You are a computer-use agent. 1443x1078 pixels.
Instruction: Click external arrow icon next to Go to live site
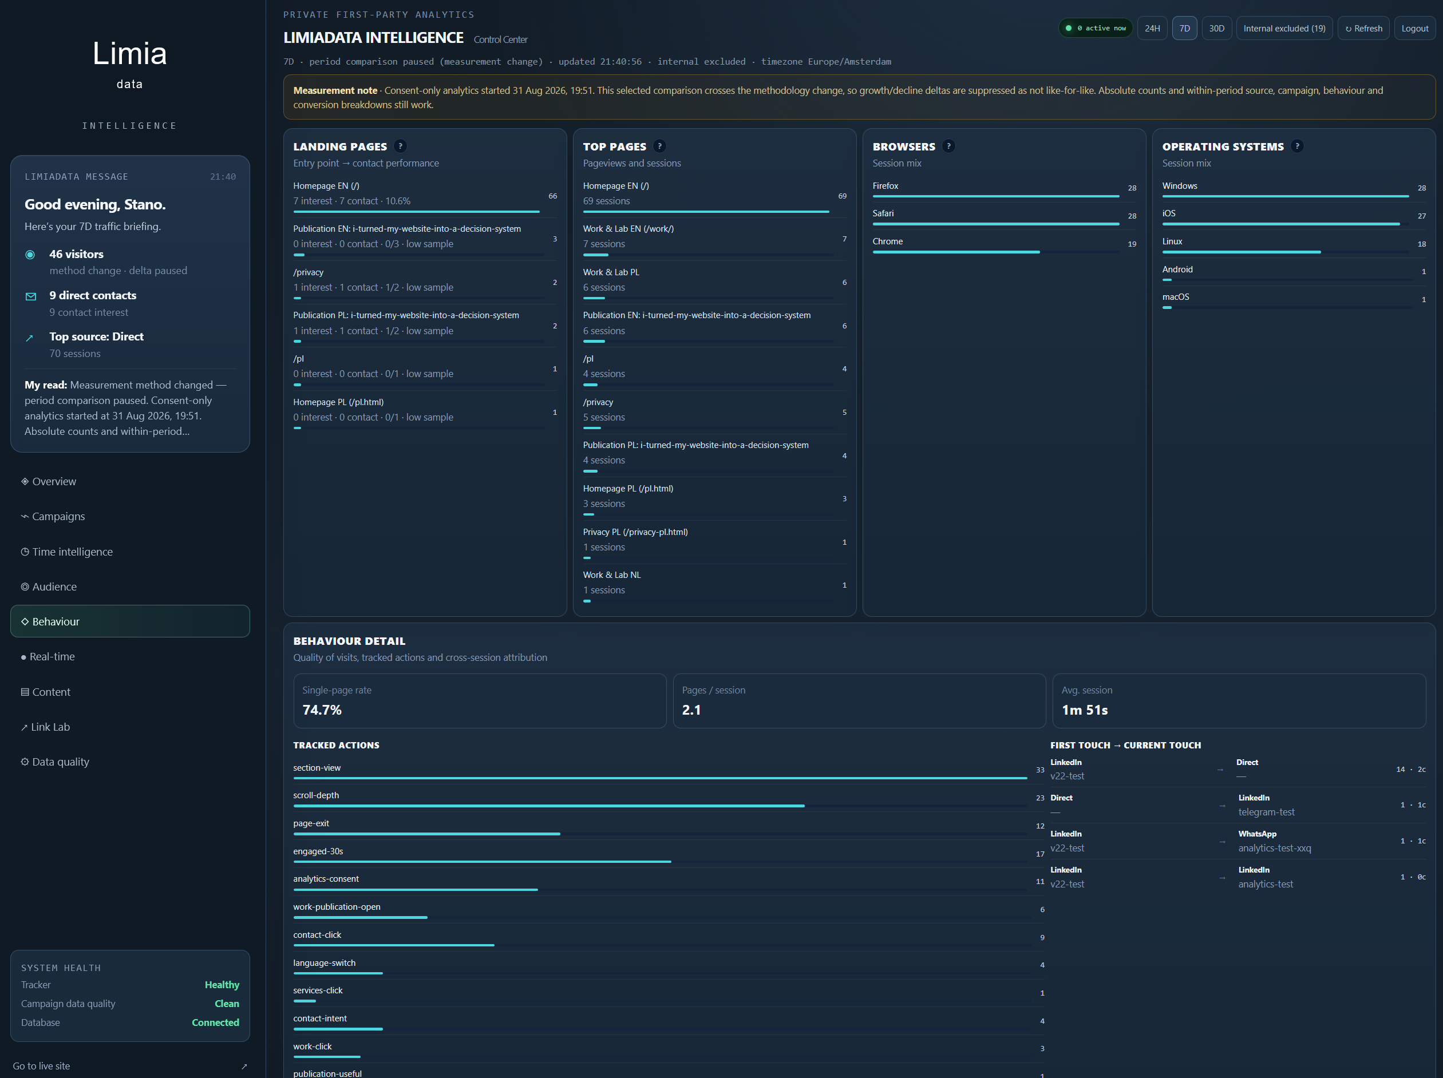pos(244,1066)
